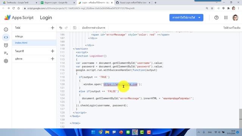Viewport: 242px width, 136px height.
Task: Go back with browser back arrow
Action: tap(3, 8)
